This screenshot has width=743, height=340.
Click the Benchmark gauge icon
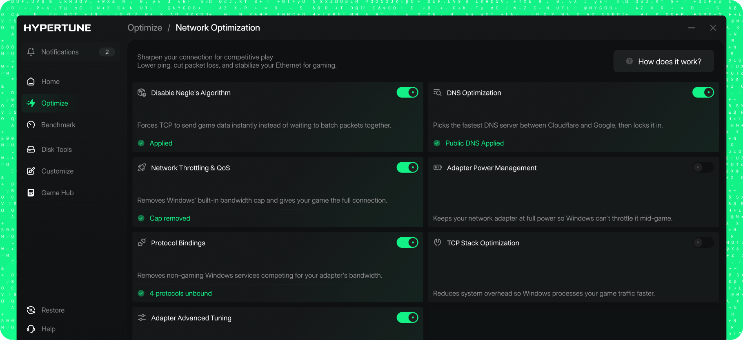(31, 125)
